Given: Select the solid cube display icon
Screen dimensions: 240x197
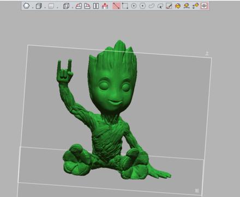Looking at the screenshot, I should tap(39, 6).
